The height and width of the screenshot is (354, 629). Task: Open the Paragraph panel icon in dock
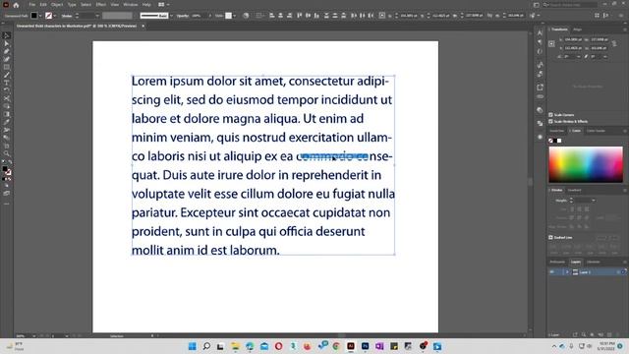[540, 42]
